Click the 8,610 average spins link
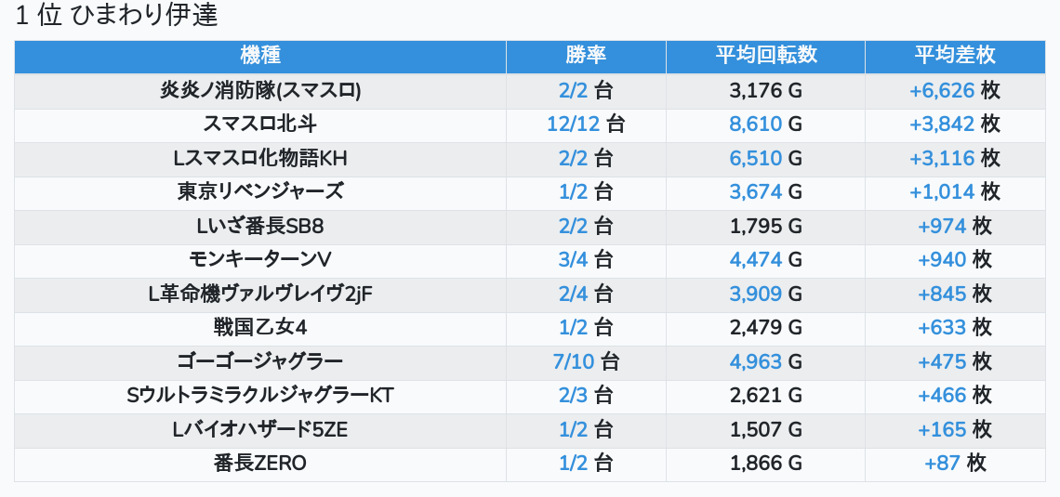Screen dimensions: 1060x497 pos(755,124)
